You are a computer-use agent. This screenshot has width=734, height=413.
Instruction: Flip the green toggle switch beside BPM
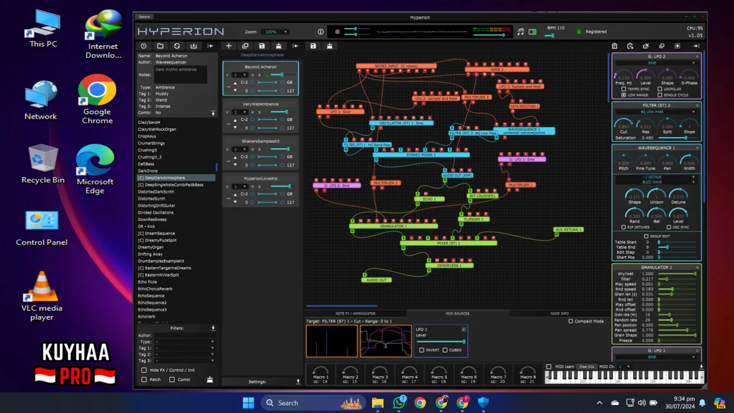point(532,32)
